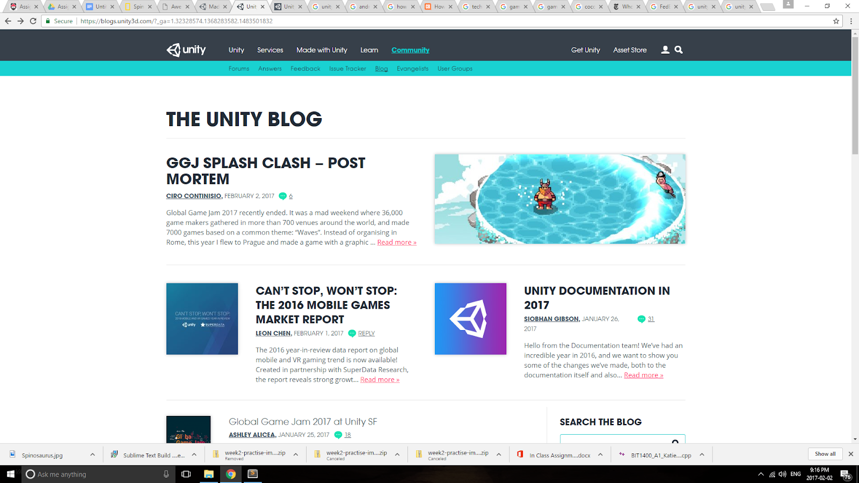Bookmark this page with star icon
This screenshot has height=483, width=859.
836,21
